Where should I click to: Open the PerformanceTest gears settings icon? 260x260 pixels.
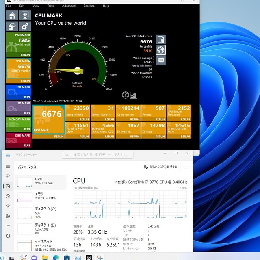click(25, 26)
